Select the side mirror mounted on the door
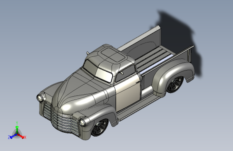Viewport: 233px width, 151px height. coord(122,73)
